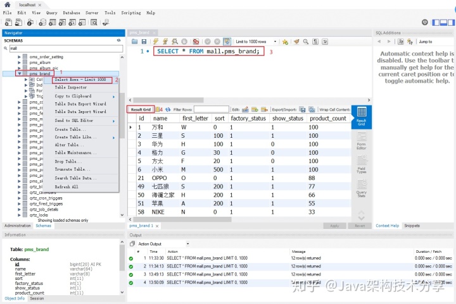Open Field Types side panel

tap(362, 164)
